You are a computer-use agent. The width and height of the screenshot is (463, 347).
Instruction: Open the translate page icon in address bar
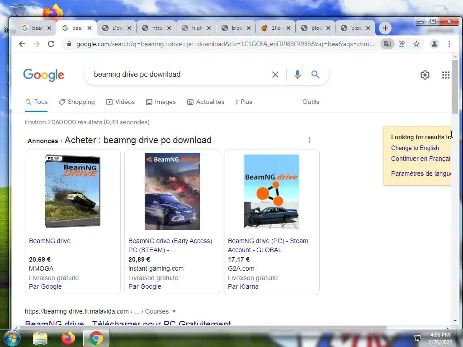point(387,44)
